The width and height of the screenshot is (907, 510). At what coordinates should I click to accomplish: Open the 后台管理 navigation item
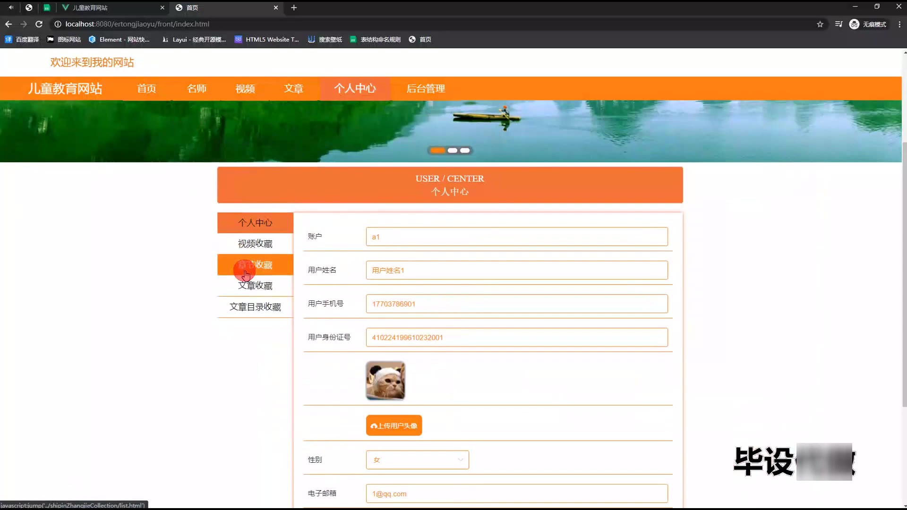point(426,89)
